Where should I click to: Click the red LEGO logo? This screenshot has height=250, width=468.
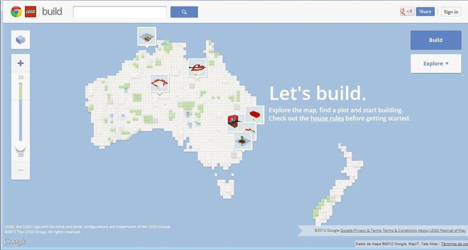pos(31,11)
